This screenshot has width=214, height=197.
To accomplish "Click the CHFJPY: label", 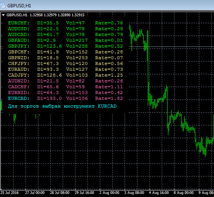I will pyautogui.click(x=19, y=63).
